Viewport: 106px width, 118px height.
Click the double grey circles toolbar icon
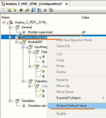tap(51, 10)
